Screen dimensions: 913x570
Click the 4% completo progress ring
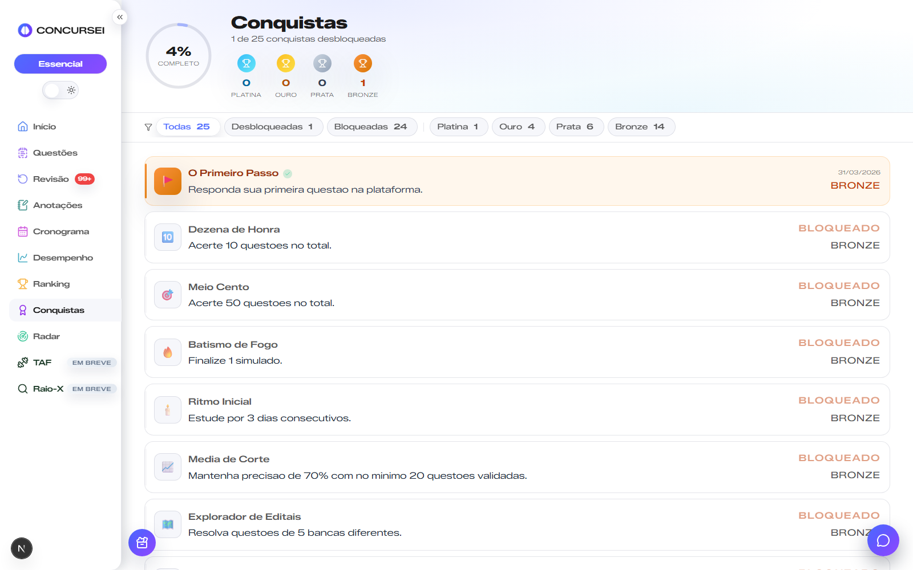pyautogui.click(x=179, y=56)
